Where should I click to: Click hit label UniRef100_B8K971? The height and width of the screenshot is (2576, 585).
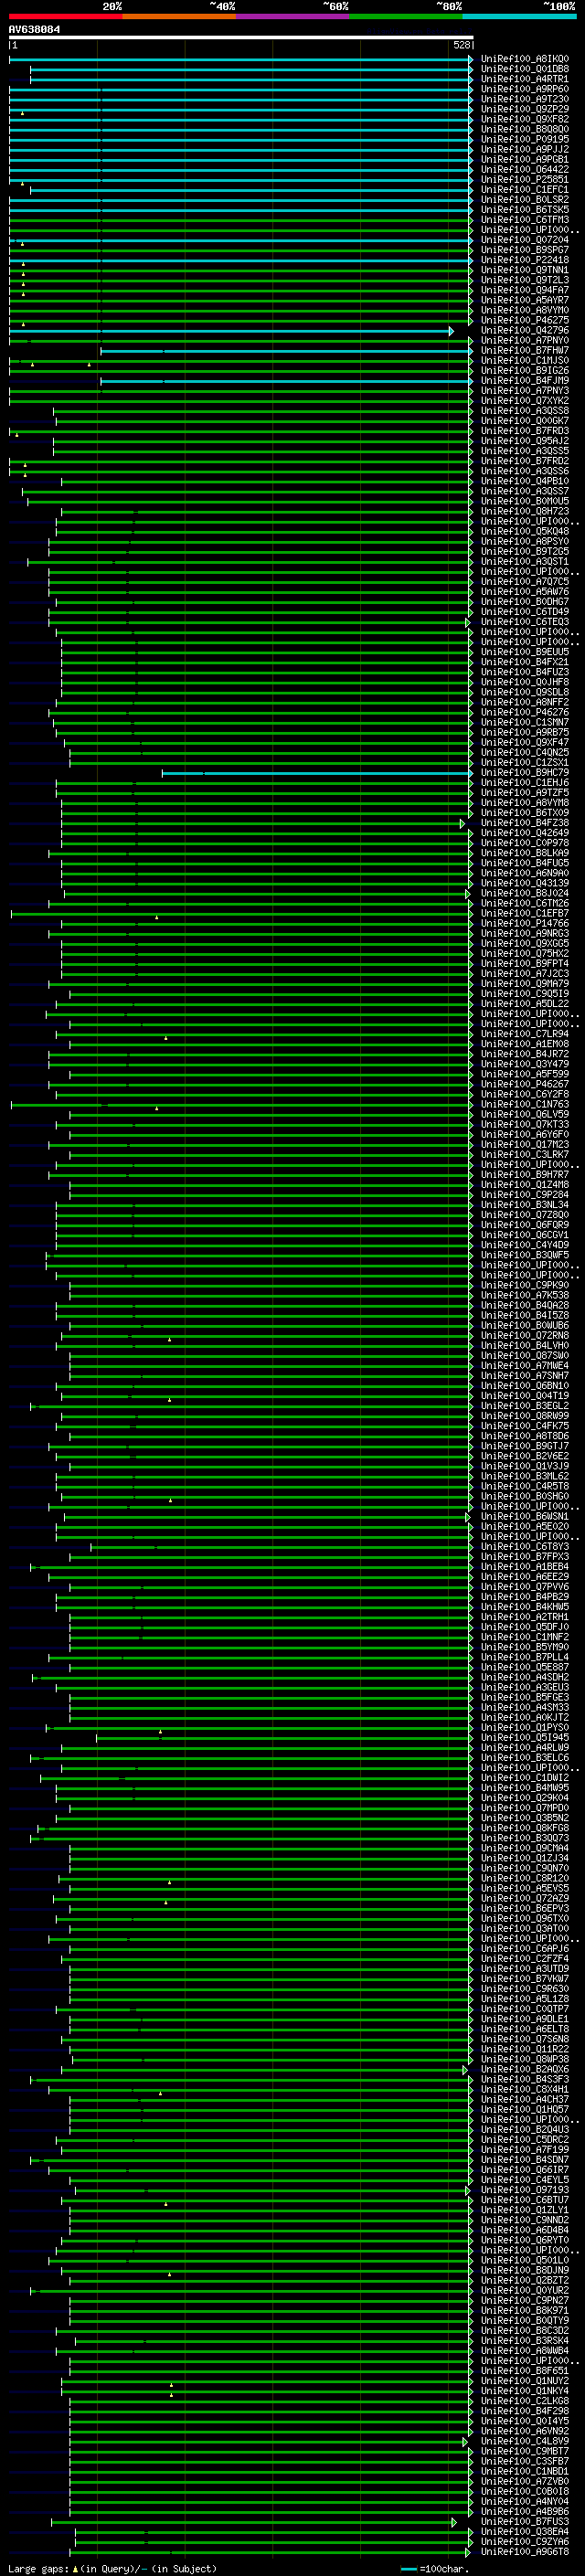pyautogui.click(x=524, y=2311)
